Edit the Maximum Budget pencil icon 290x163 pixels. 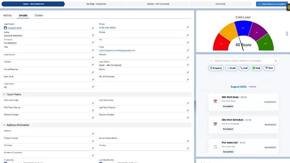[x=188, y=117]
